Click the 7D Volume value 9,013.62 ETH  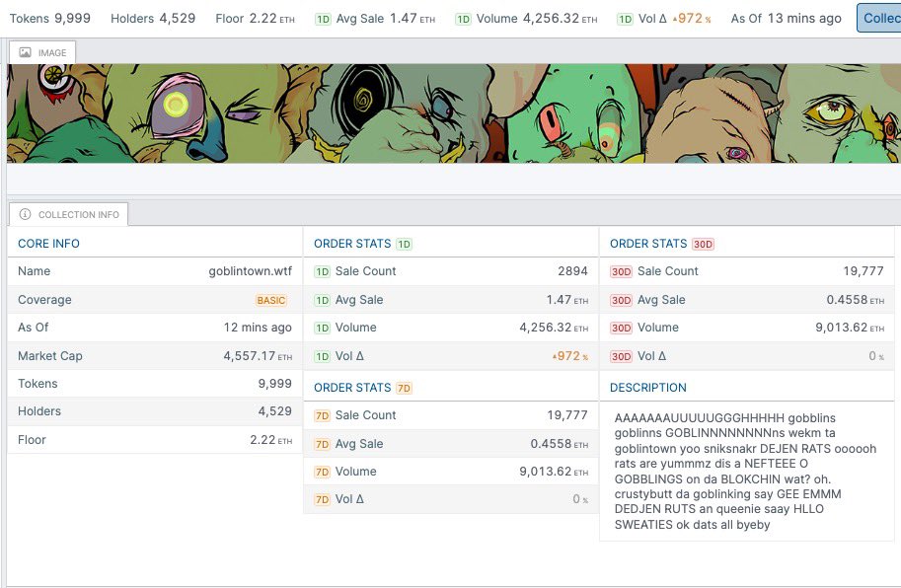point(554,472)
